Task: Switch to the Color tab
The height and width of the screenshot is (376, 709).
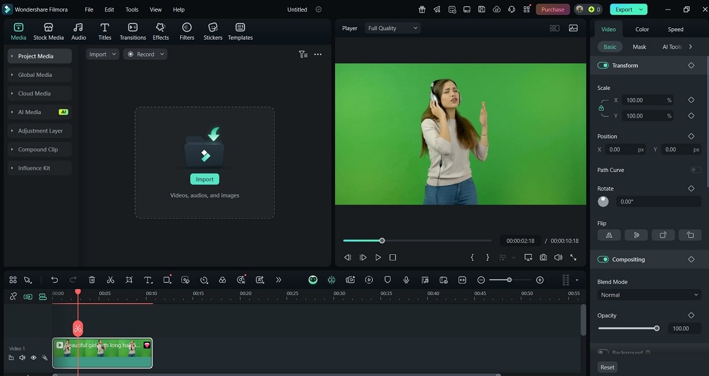Action: pos(642,29)
